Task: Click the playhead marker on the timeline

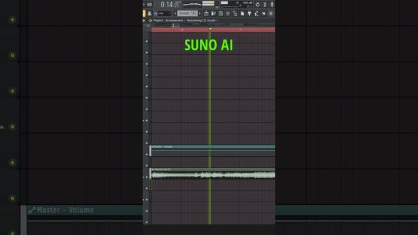Action: pyautogui.click(x=210, y=29)
